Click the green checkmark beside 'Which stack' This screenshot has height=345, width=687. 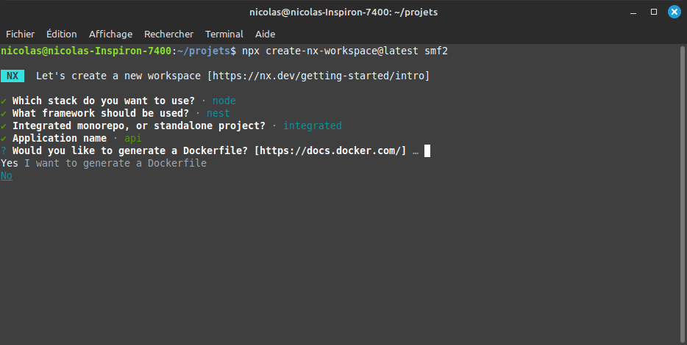click(4, 101)
